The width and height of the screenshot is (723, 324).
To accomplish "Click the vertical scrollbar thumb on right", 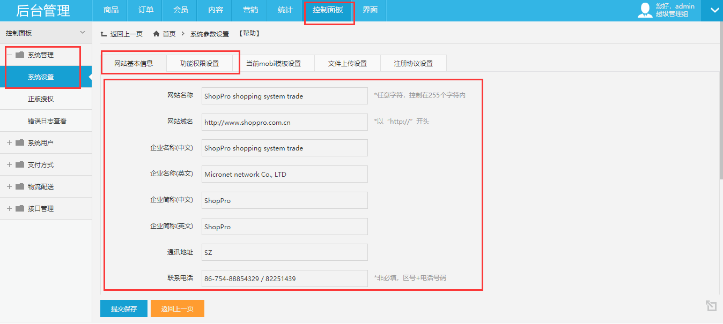I will point(720,101).
